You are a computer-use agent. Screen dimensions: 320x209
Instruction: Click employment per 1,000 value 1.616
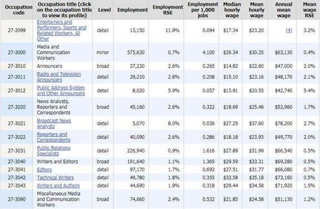(208, 151)
